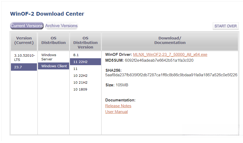This screenshot has width=243, height=143.
Task: Open the User Manual link
Action: tap(116, 112)
